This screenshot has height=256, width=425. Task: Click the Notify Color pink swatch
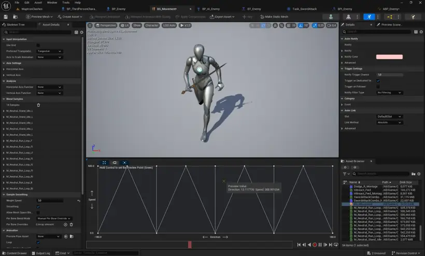389,57
